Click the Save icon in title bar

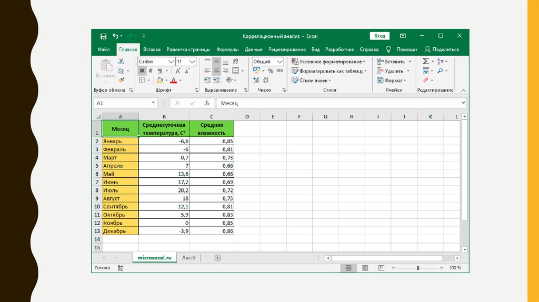point(103,36)
